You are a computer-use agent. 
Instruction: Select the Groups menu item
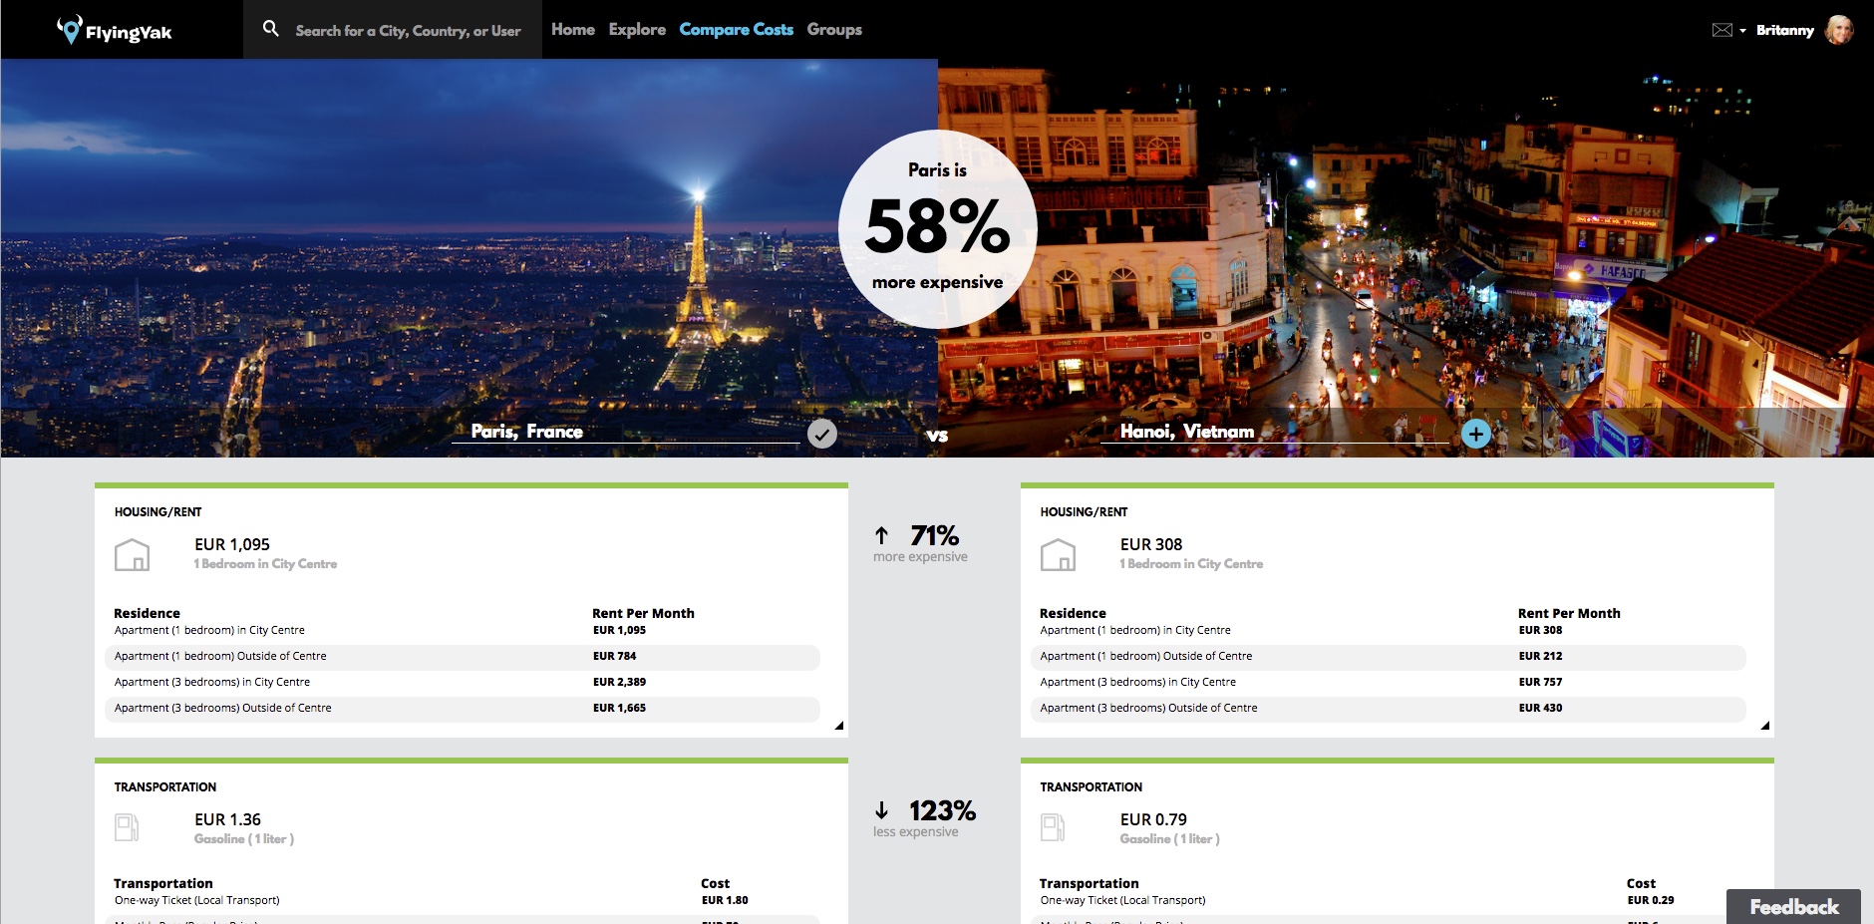[834, 30]
